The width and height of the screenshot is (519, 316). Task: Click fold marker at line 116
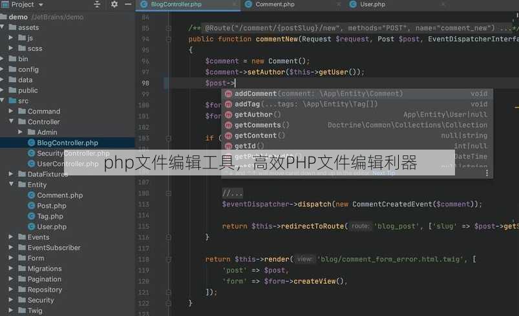point(169,237)
